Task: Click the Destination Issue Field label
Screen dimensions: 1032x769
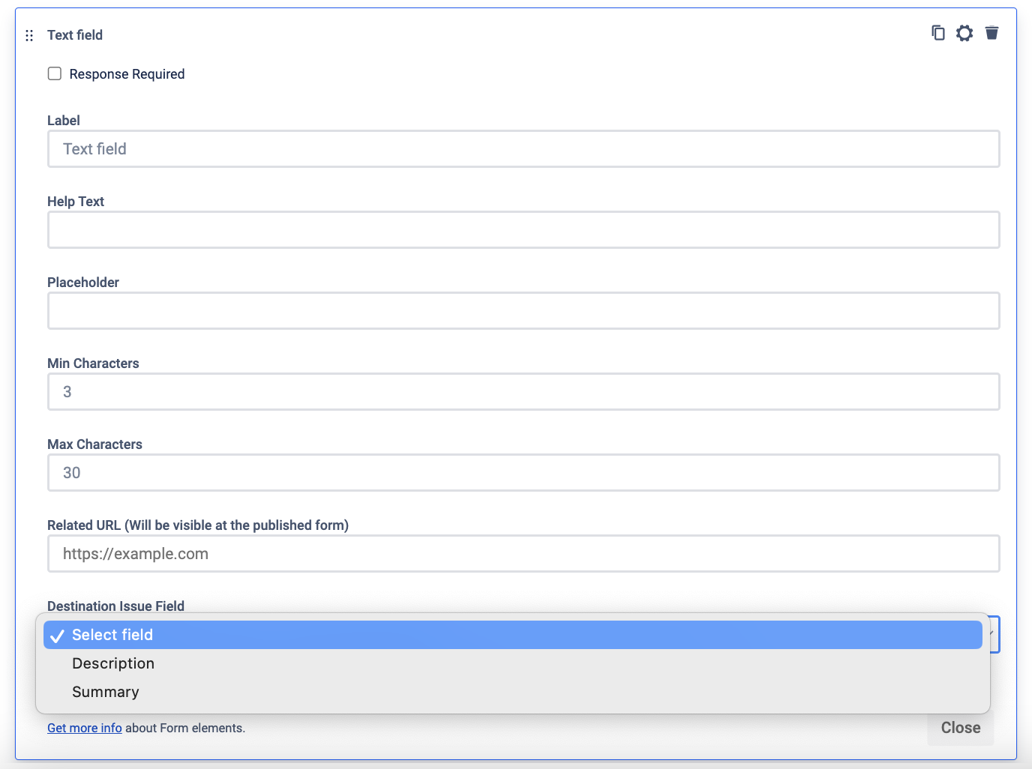Action: click(x=115, y=606)
